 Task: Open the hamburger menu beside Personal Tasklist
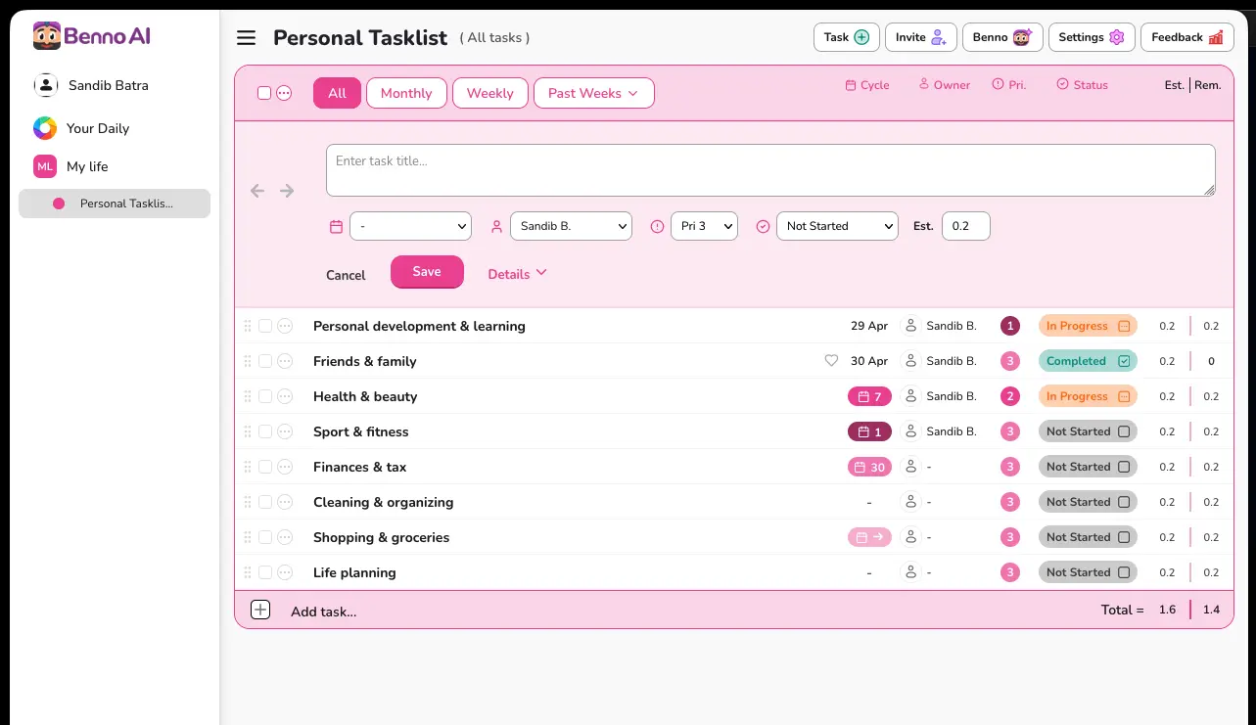click(x=247, y=37)
